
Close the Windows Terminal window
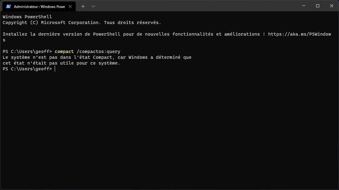point(332,6)
